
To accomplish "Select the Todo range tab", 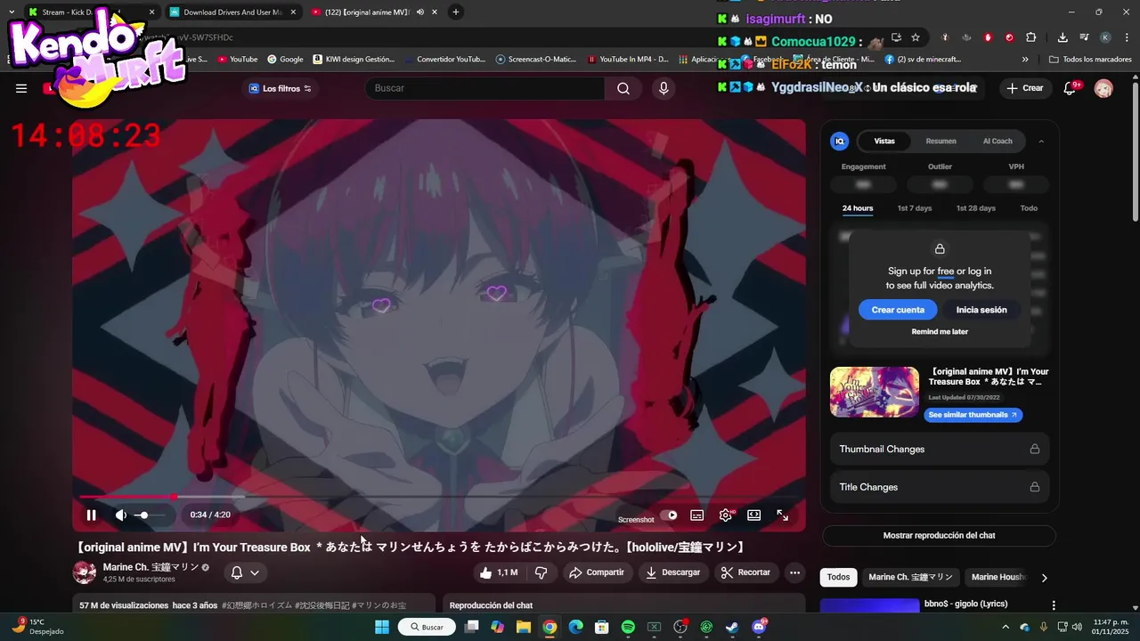I will [1029, 208].
